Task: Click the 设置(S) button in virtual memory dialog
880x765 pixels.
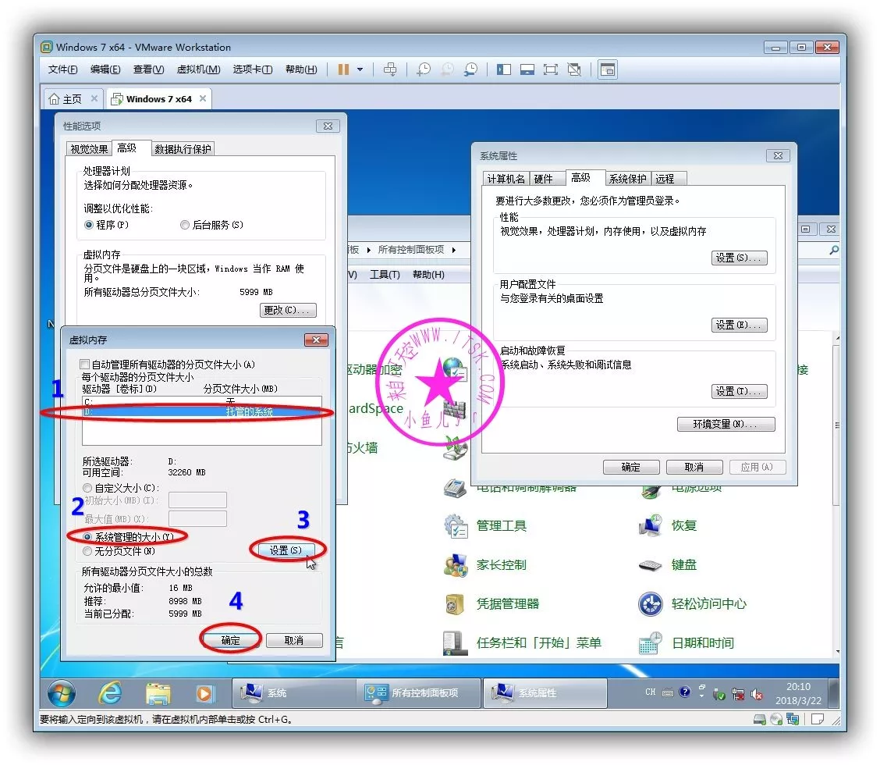Action: 285,550
